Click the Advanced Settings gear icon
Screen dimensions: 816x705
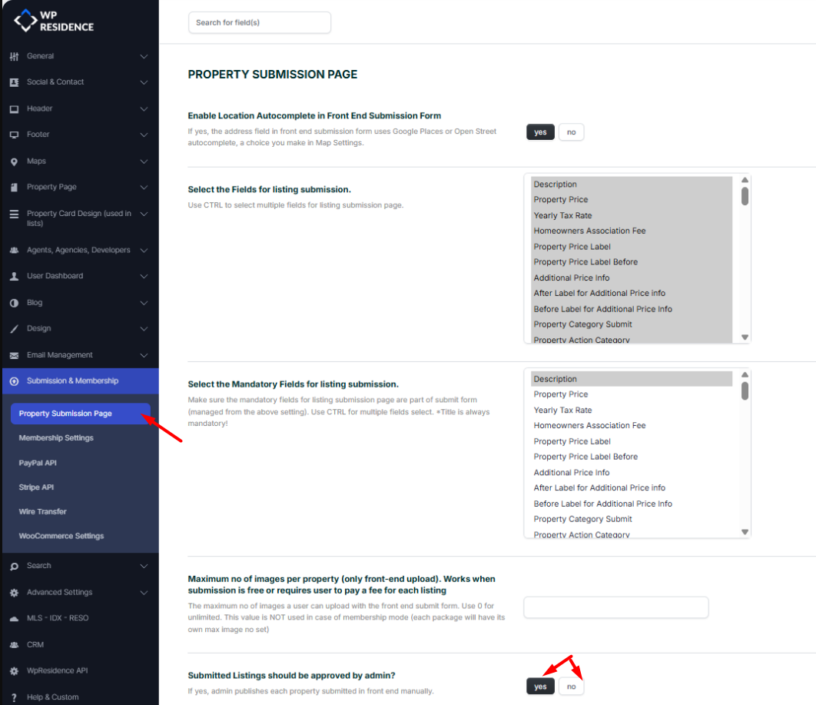(14, 593)
